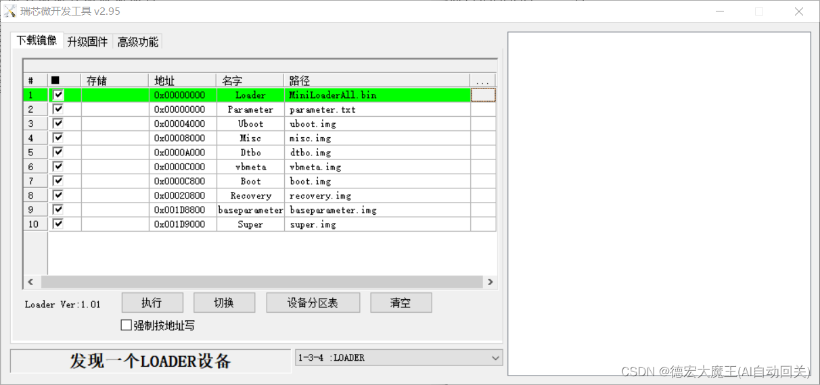Select the dtbo.img path cell
This screenshot has width=820, height=385.
click(378, 153)
